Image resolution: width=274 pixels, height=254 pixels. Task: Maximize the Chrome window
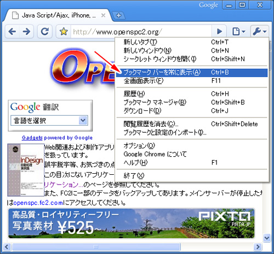(242, 5)
